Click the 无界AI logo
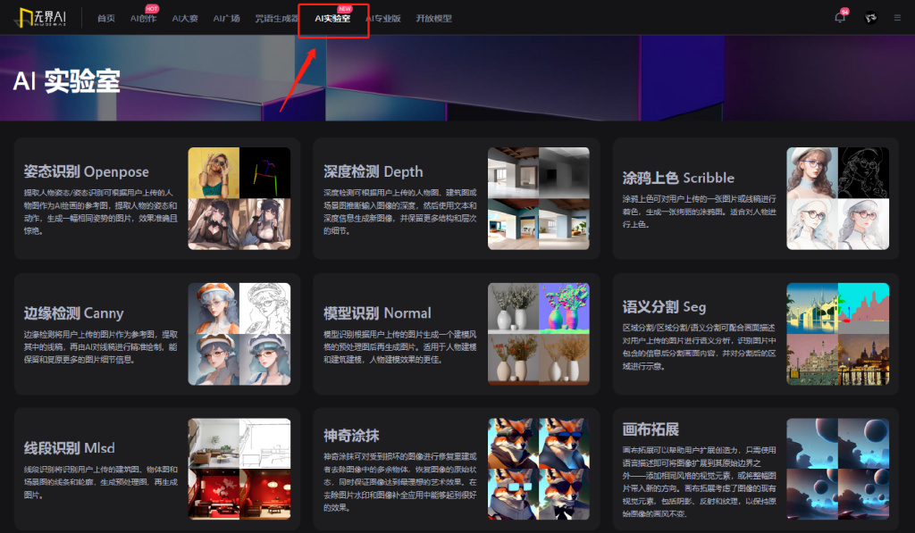This screenshot has height=533, width=915. click(x=40, y=18)
